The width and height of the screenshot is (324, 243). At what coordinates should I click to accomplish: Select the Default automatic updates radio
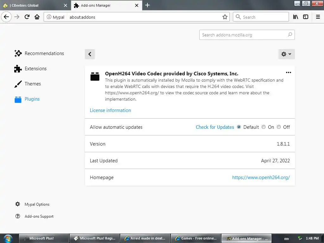(239, 127)
